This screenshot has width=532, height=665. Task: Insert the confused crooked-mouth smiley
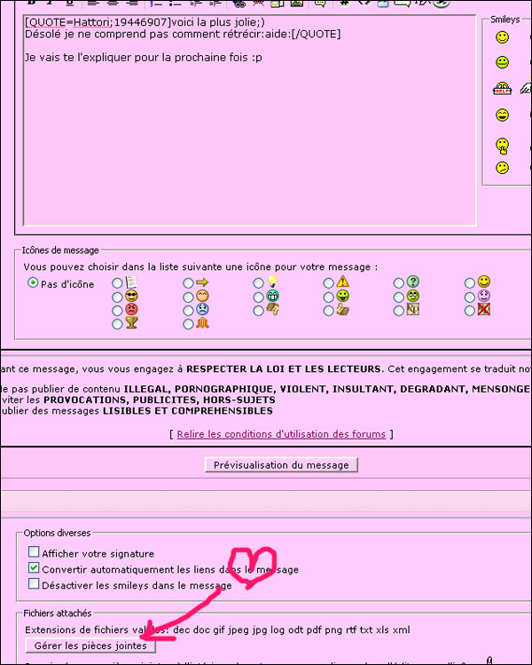[503, 168]
